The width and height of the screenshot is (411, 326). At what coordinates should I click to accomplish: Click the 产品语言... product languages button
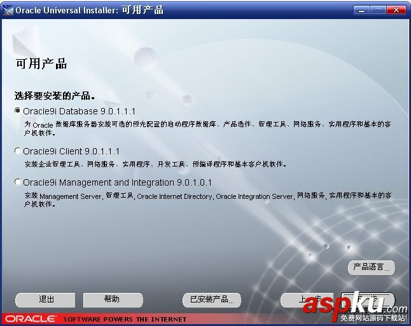coord(372,268)
